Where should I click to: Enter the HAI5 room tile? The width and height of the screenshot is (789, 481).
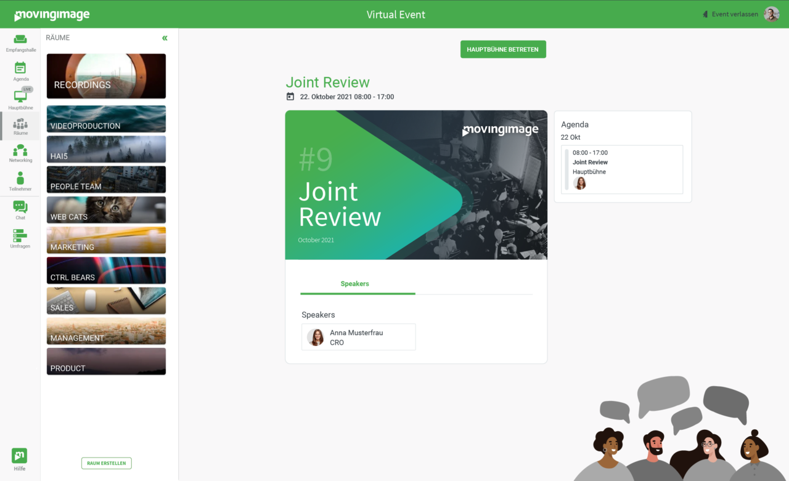[106, 149]
